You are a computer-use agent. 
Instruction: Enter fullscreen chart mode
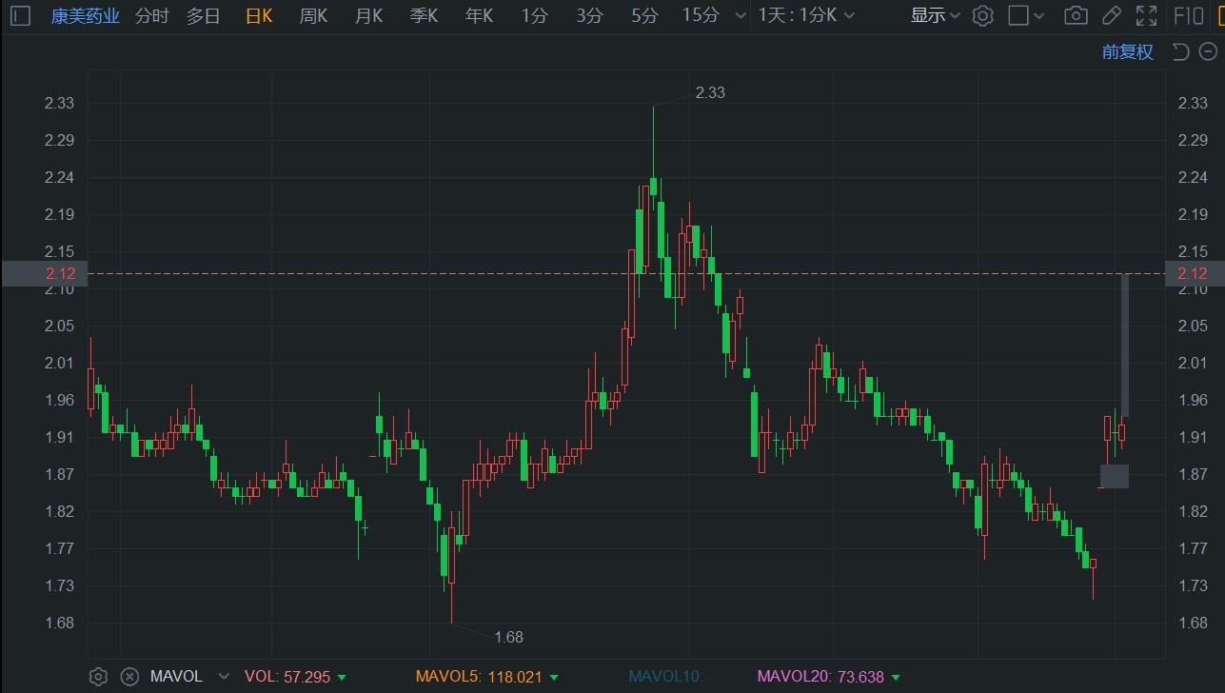(x=1147, y=15)
